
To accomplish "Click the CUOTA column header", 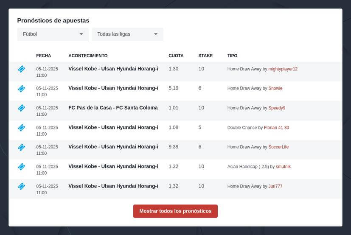I will tap(176, 56).
